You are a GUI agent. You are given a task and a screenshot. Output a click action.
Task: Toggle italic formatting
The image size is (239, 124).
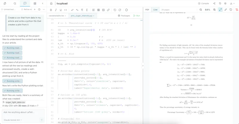coord(56,10)
